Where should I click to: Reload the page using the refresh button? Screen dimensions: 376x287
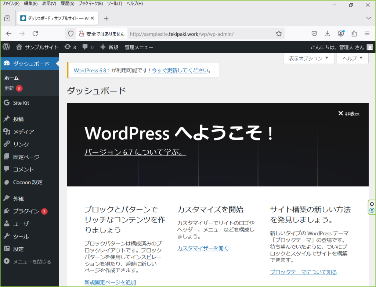(x=35, y=34)
